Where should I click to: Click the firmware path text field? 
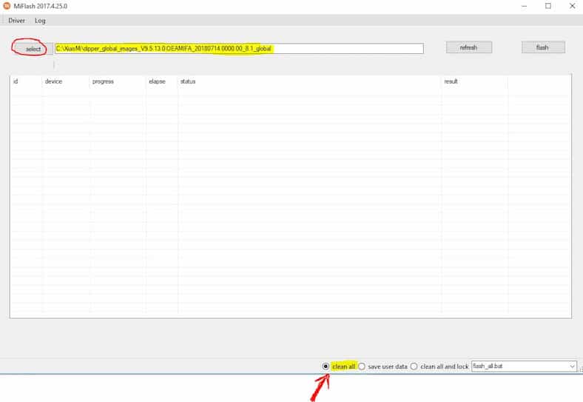click(x=239, y=49)
